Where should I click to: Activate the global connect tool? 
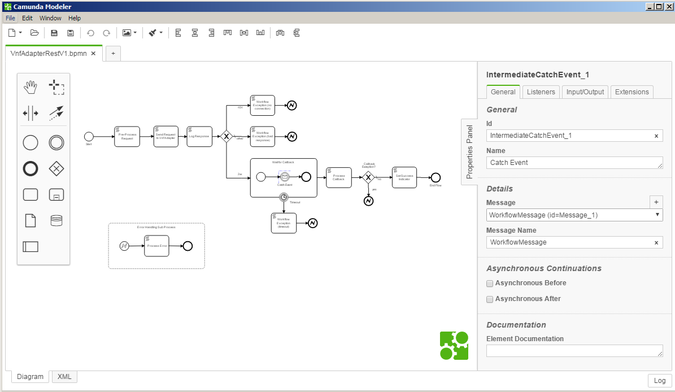(56, 113)
